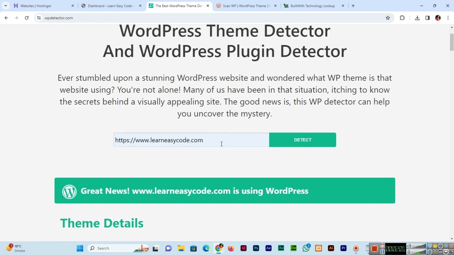Close the Scan WP tab
Screen dimensions: 454x255
pos(275,6)
